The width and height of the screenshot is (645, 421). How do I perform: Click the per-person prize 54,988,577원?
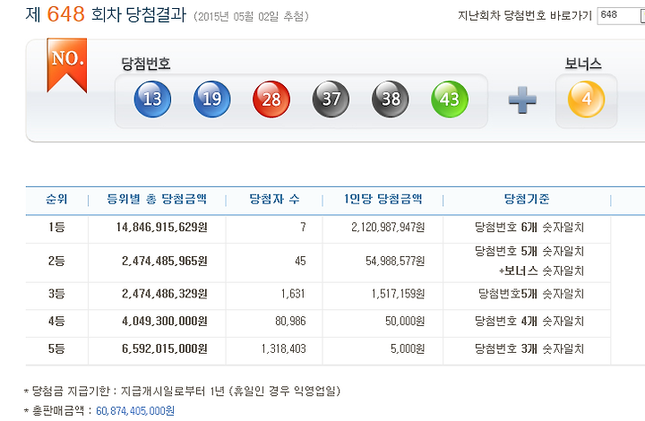pos(395,261)
